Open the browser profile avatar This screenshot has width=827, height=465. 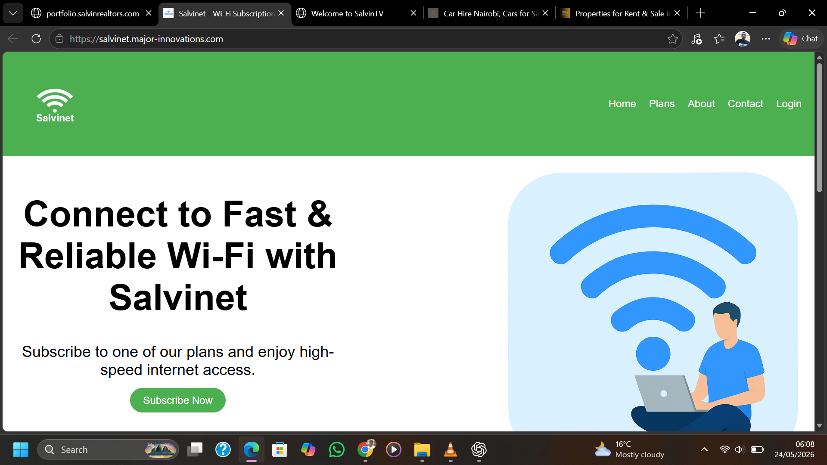click(x=742, y=39)
